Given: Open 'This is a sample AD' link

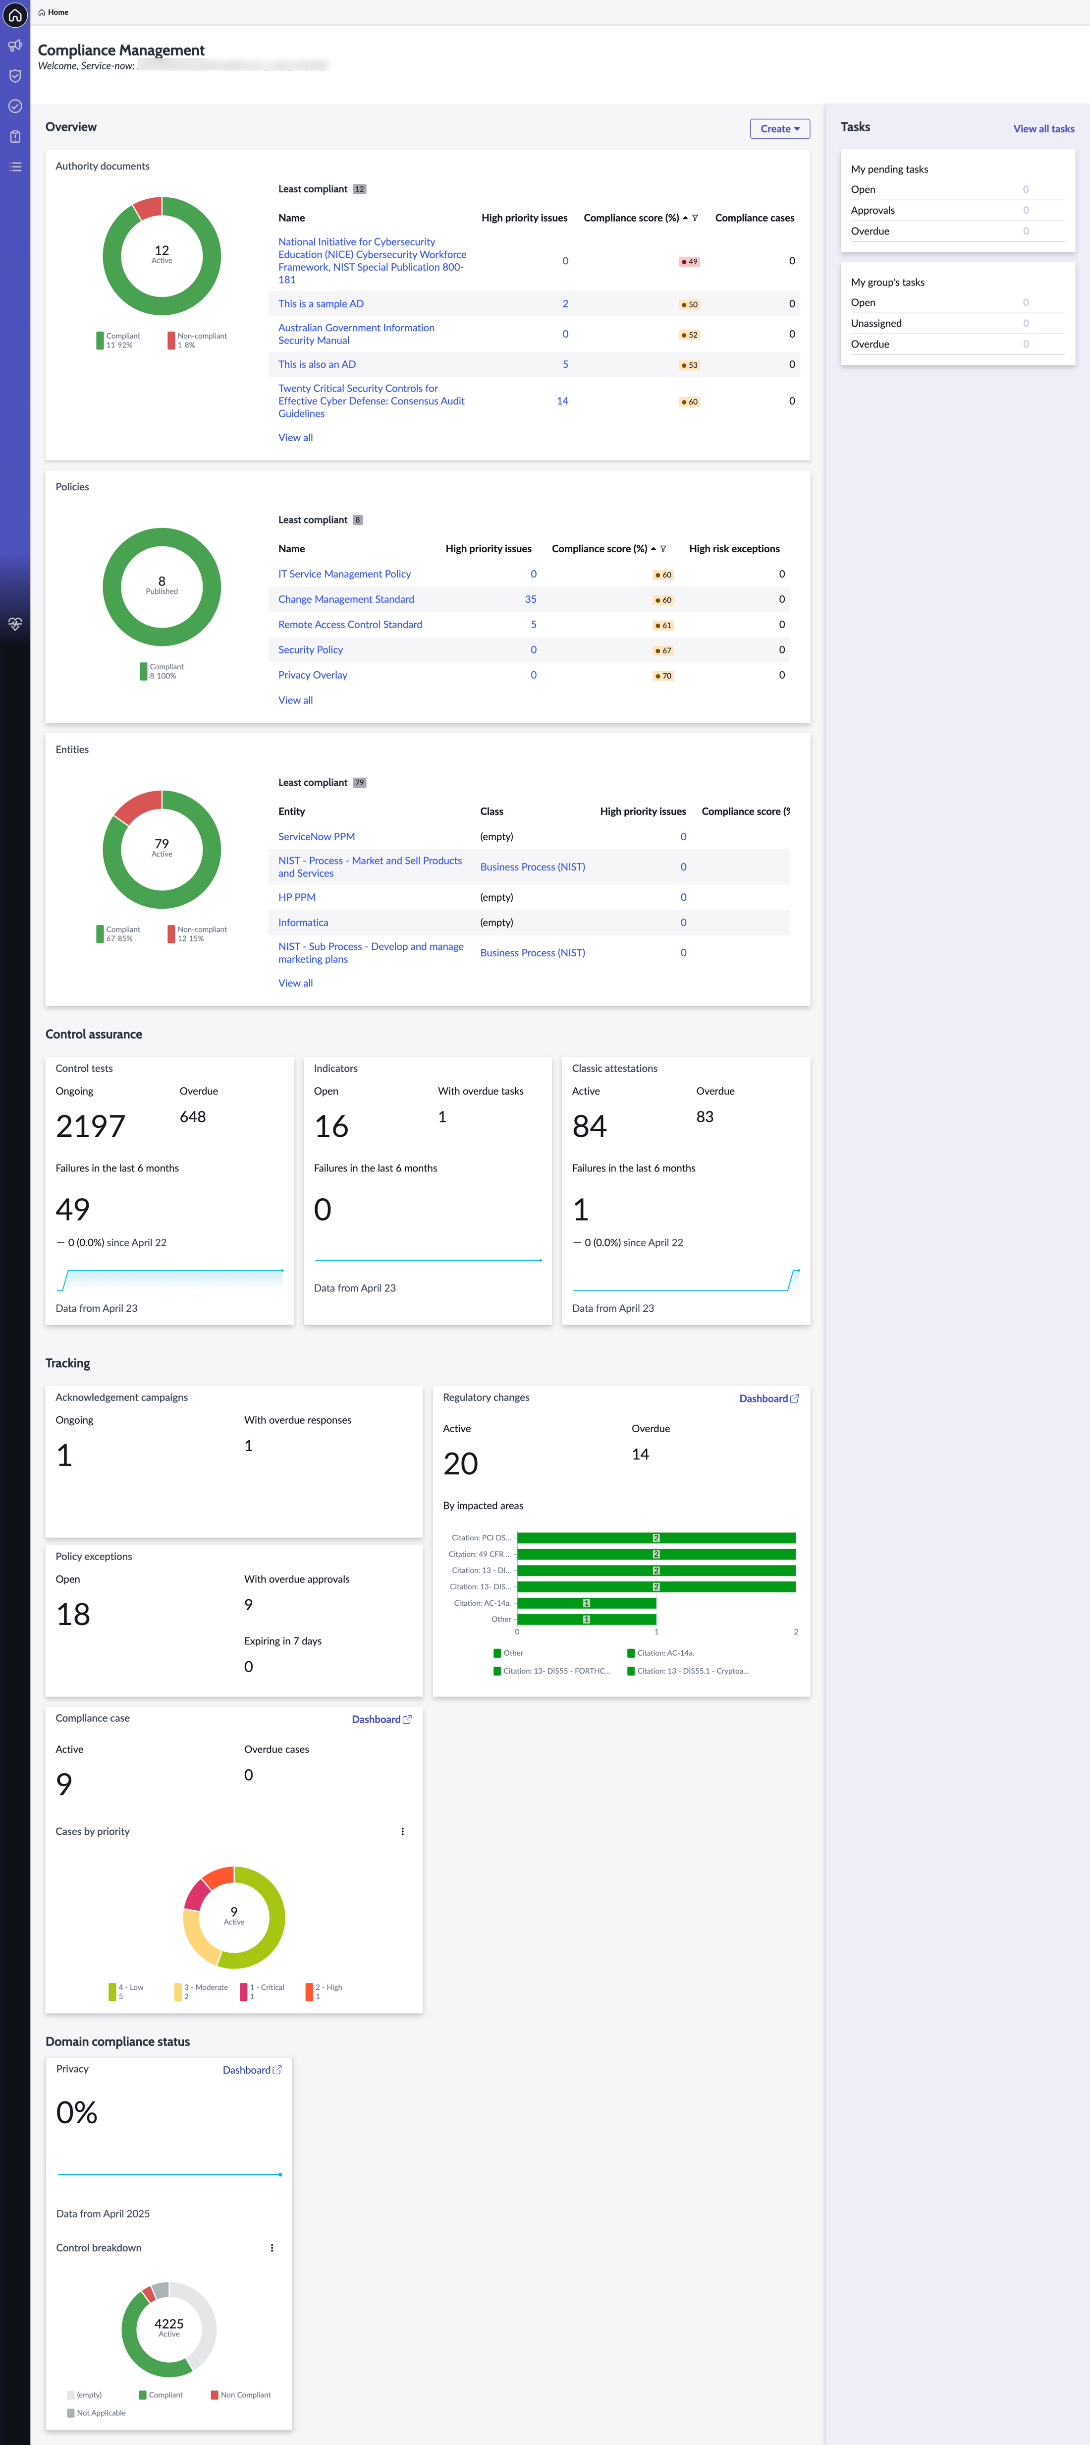Looking at the screenshot, I should [x=321, y=304].
